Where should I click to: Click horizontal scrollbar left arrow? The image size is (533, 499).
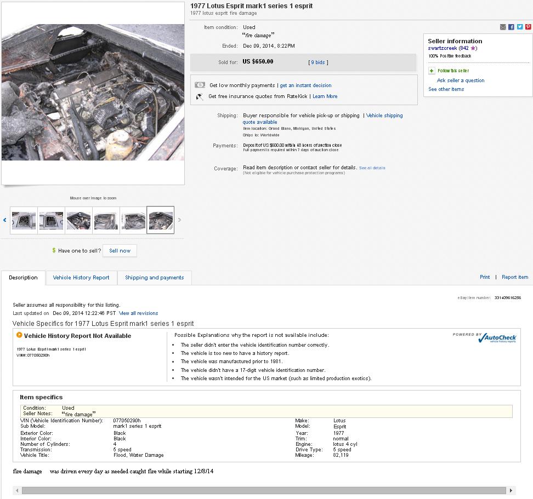coord(17,491)
